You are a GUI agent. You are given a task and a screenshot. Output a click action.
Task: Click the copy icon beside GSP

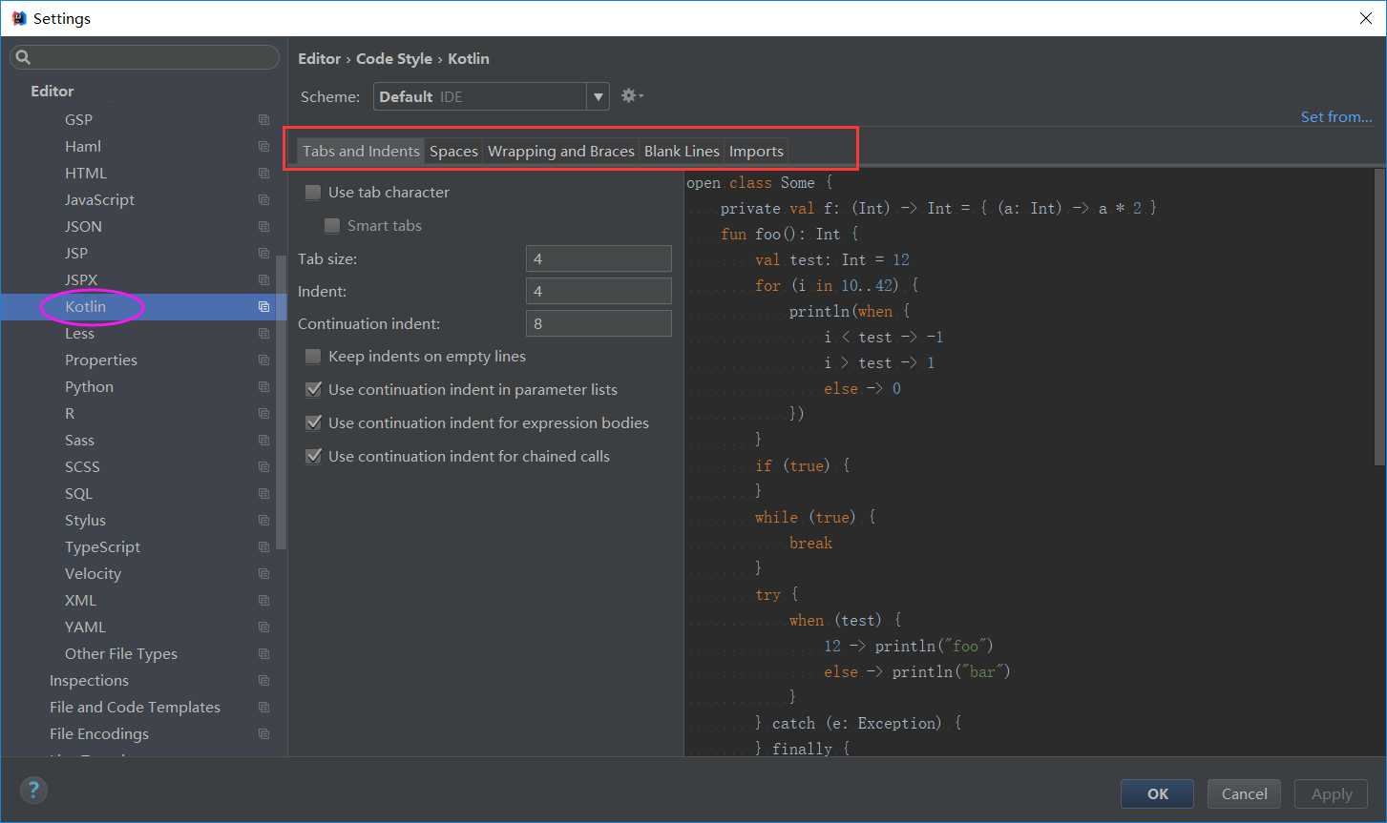click(x=263, y=119)
